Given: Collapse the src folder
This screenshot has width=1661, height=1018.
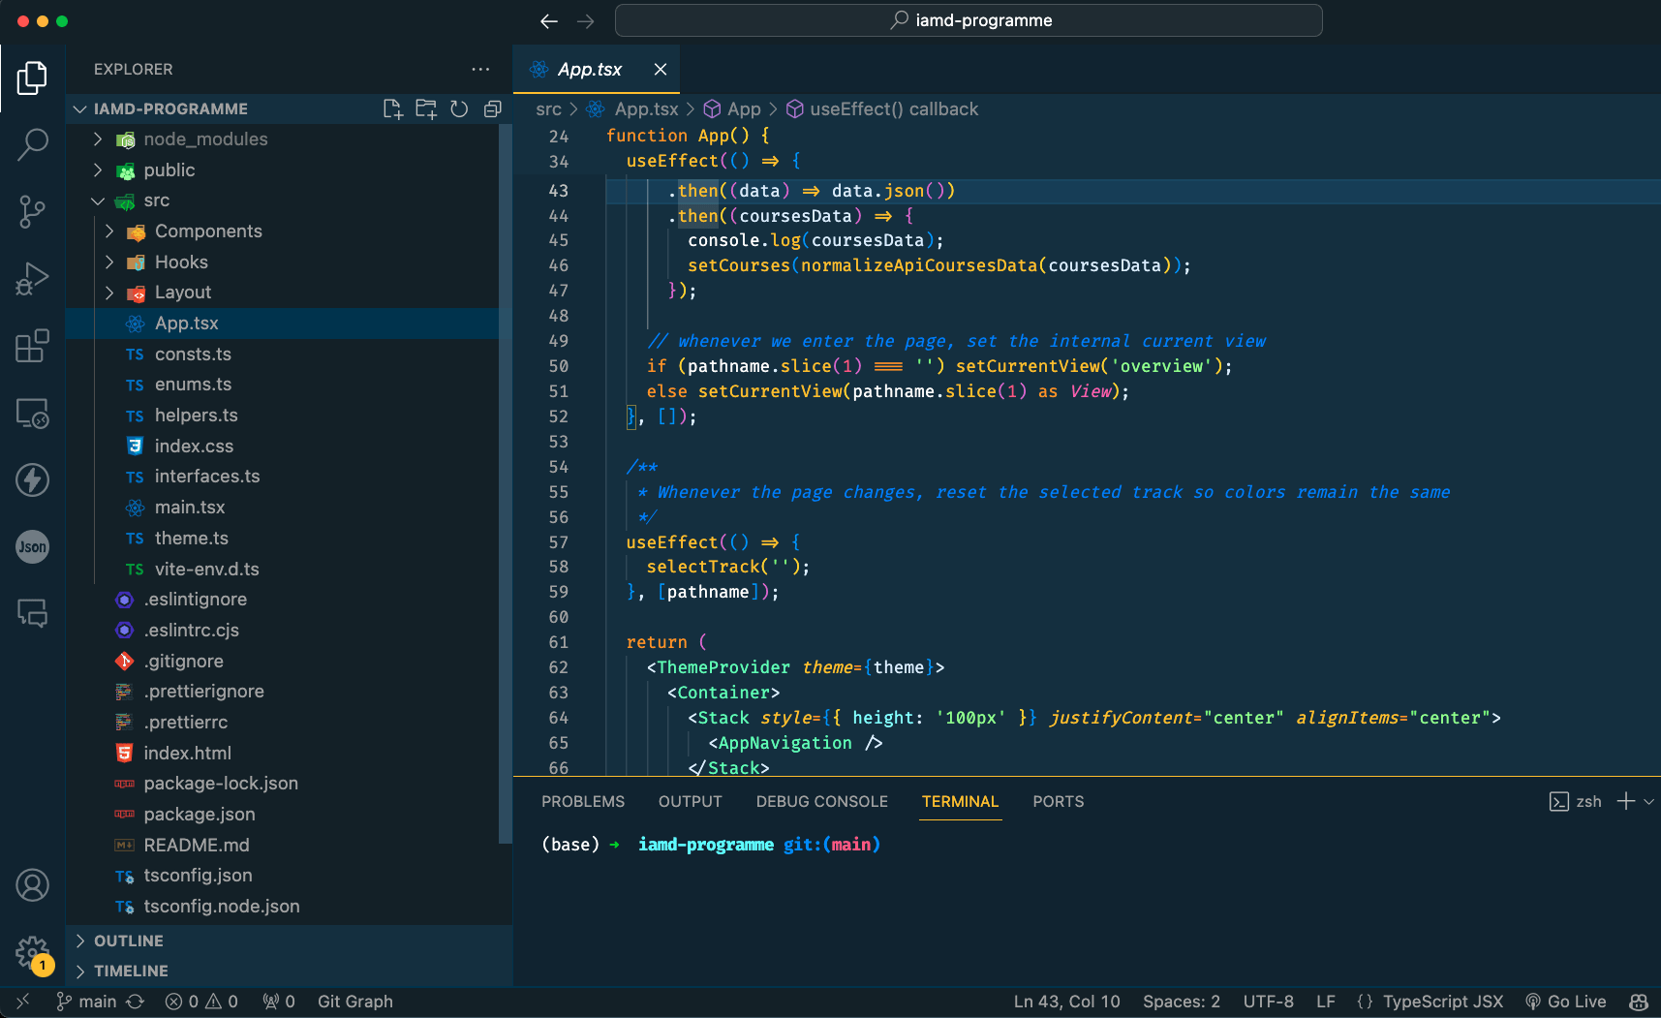Looking at the screenshot, I should (156, 201).
